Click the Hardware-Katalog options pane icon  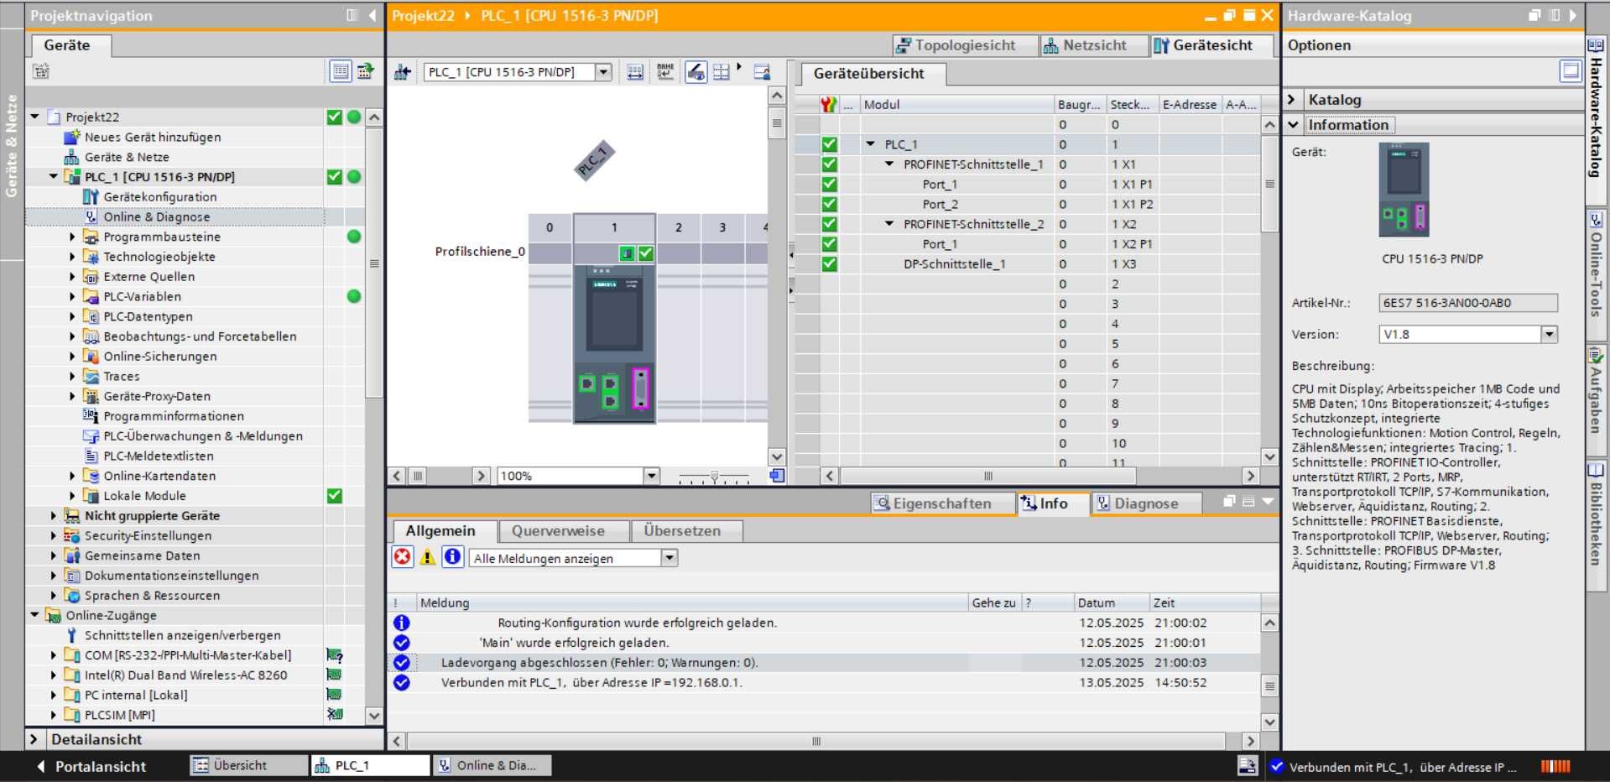[1571, 71]
